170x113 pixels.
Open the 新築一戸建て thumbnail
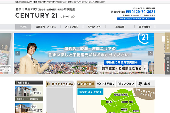(29, 91)
